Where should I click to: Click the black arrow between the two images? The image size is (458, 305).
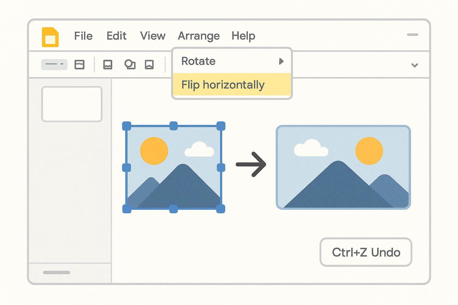[x=251, y=164]
